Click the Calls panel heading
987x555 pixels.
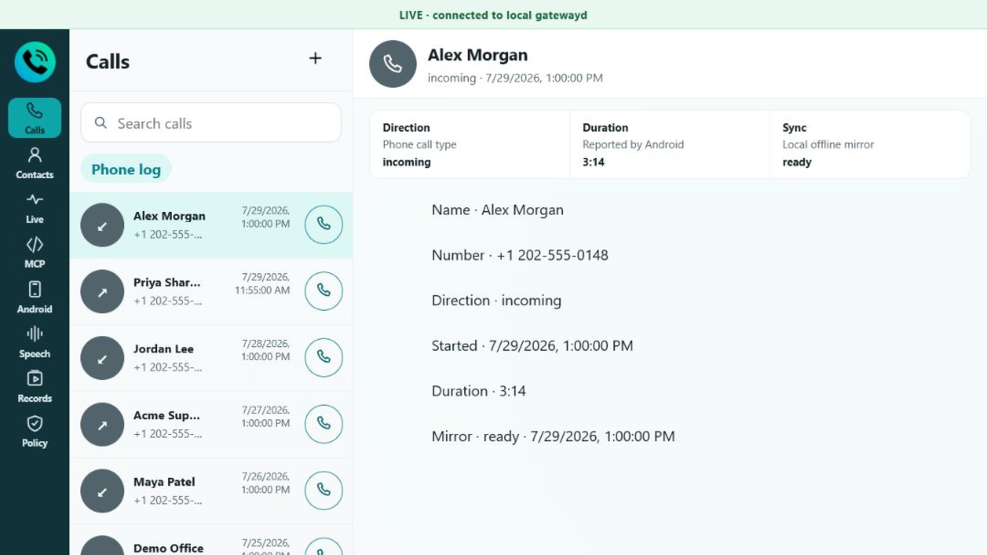107,62
